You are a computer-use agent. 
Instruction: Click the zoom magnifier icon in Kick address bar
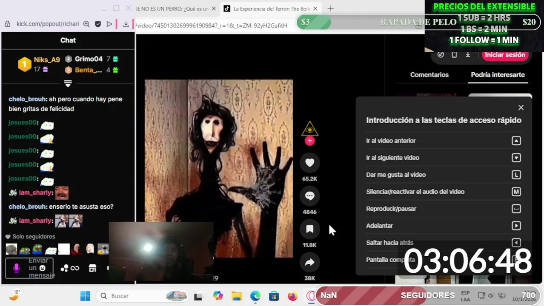86,24
